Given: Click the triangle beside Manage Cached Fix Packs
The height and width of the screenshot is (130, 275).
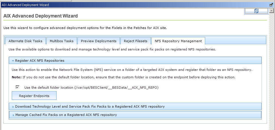Looking at the screenshot, I should tap(13, 115).
